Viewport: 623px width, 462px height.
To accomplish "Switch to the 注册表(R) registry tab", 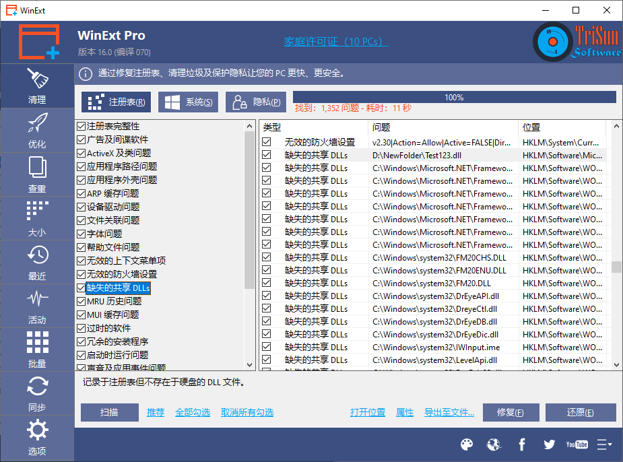I will tap(117, 102).
